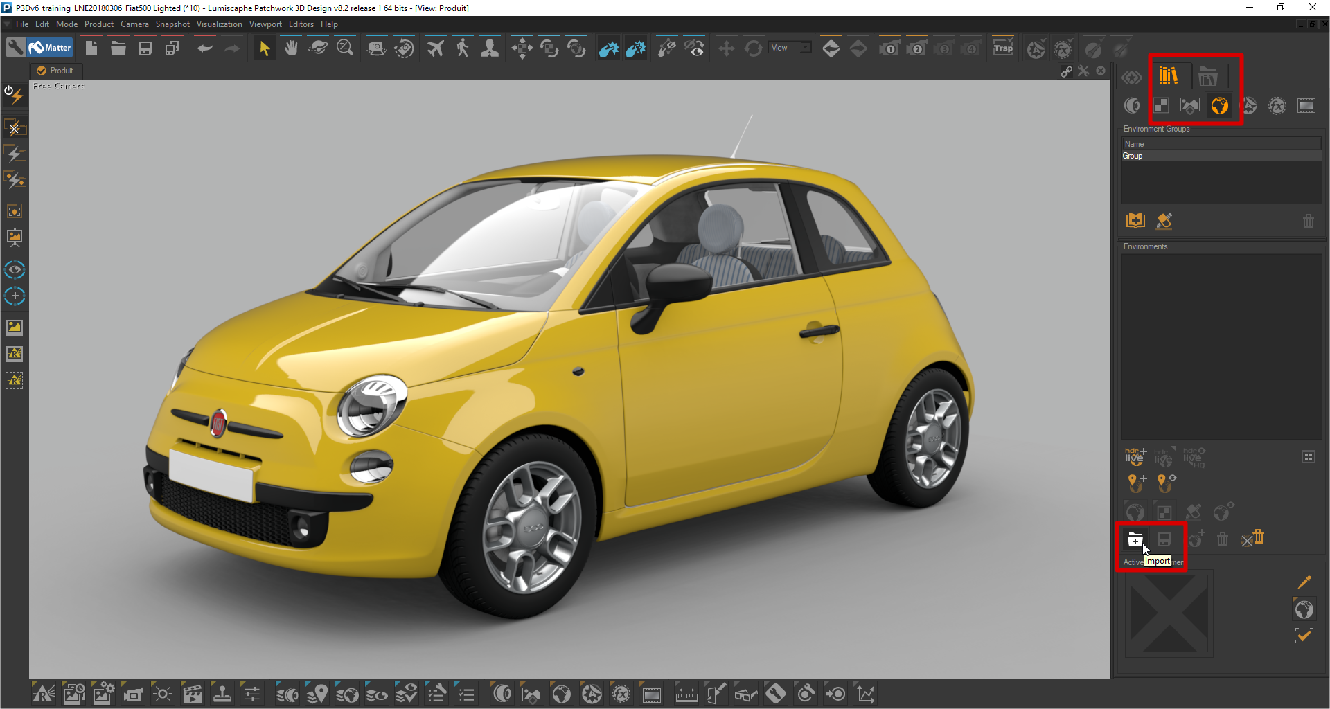Switch to the Produit viewport tab
The width and height of the screenshot is (1330, 709).
coord(55,71)
